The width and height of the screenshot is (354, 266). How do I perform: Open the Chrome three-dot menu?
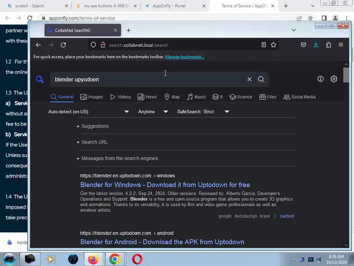point(346,18)
